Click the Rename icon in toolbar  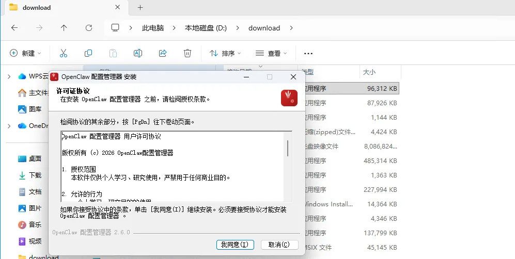click(138, 53)
